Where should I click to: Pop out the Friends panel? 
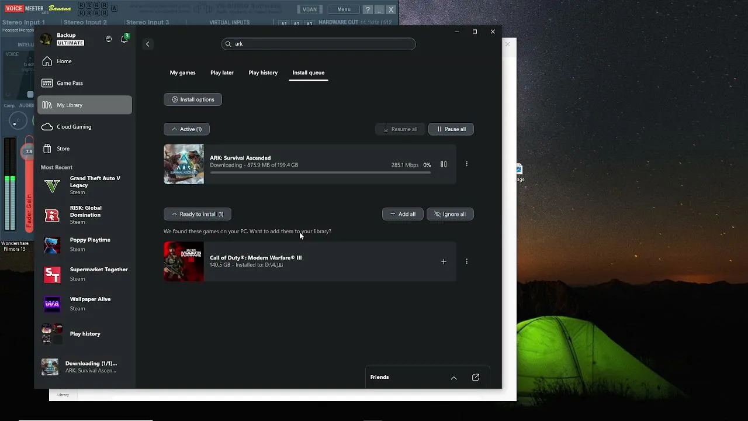476,378
